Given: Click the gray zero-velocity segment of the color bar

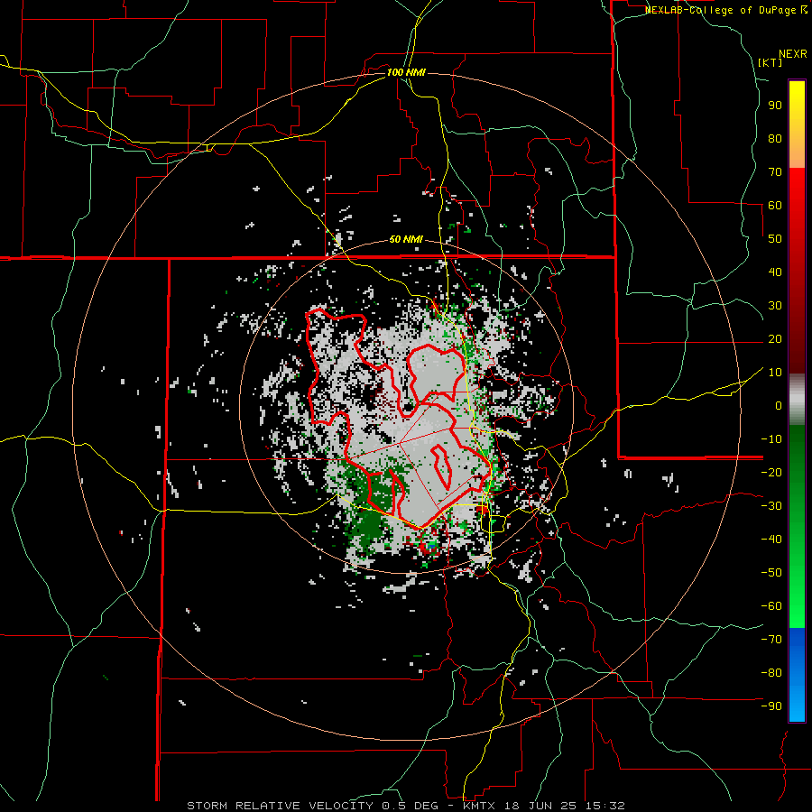Looking at the screenshot, I should coord(797,400).
